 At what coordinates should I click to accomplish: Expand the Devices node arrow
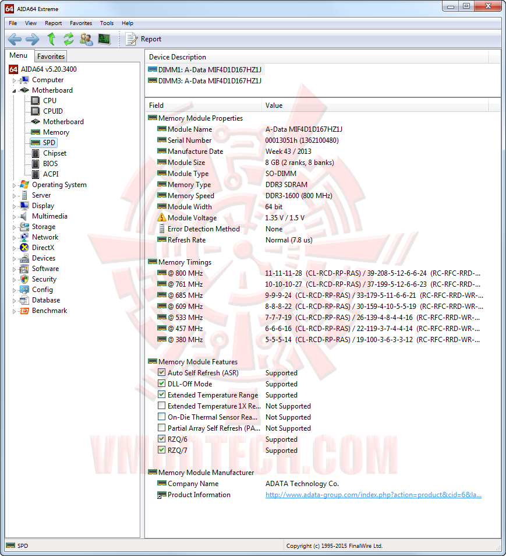14,259
